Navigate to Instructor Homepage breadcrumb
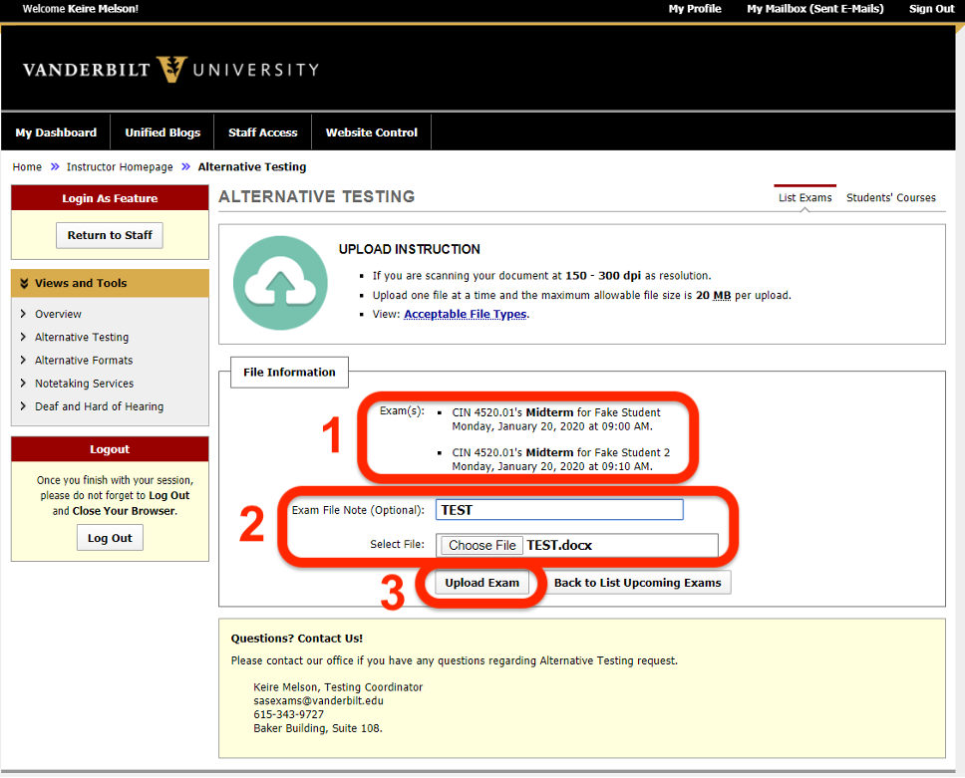The image size is (965, 778). (120, 166)
